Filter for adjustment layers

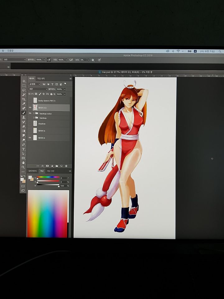click(x=48, y=84)
